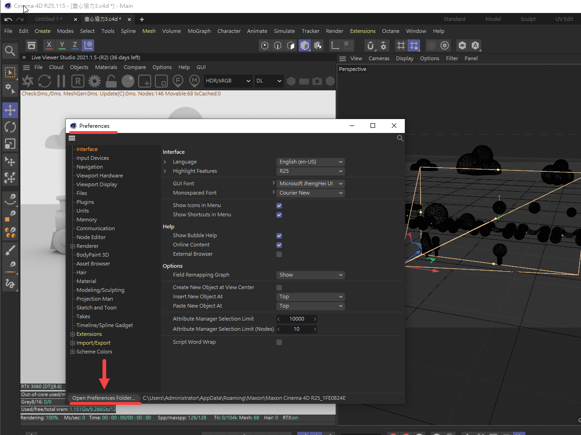Click the undo arrow icon
The width and height of the screenshot is (581, 435).
pyautogui.click(x=8, y=19)
